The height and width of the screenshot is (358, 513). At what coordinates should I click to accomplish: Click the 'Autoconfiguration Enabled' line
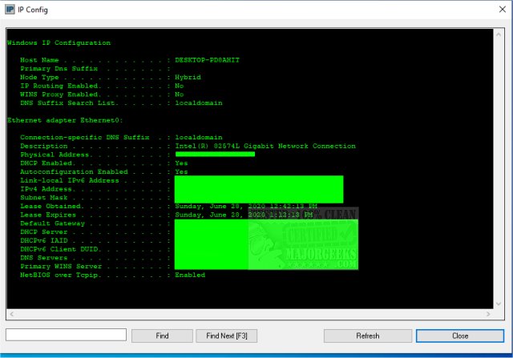click(103, 172)
